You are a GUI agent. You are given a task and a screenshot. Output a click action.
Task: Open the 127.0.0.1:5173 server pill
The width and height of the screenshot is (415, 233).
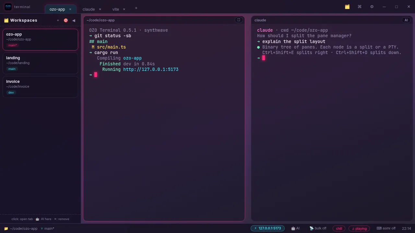point(267,228)
